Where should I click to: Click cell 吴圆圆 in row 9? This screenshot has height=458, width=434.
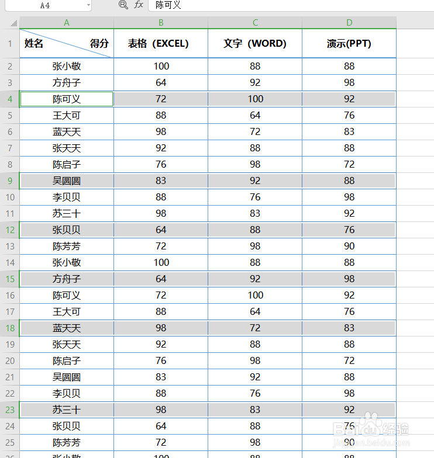[67, 181]
